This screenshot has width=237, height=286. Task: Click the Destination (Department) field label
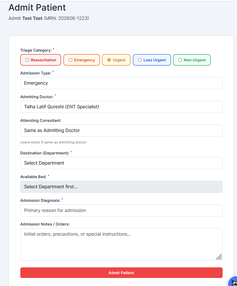click(45, 153)
